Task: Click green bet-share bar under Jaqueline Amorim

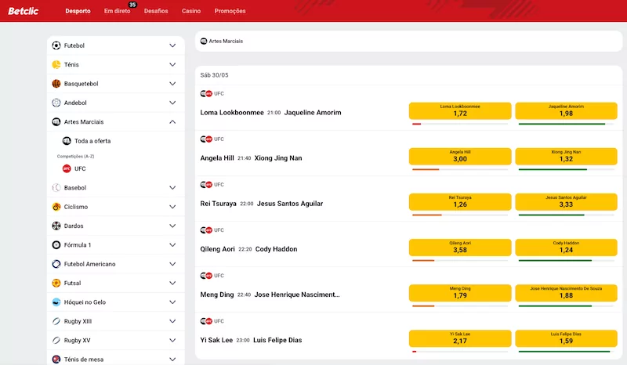Action: coord(561,124)
